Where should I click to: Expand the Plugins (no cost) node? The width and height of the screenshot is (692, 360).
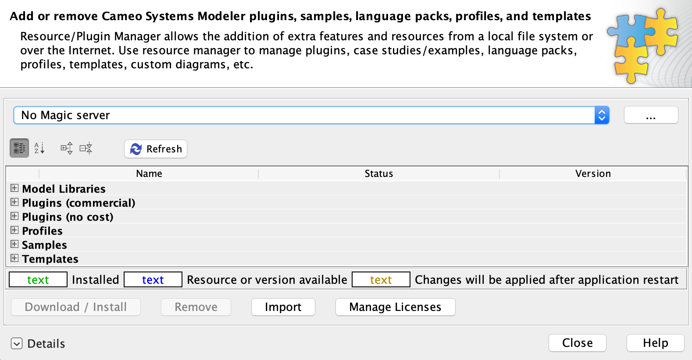click(14, 216)
